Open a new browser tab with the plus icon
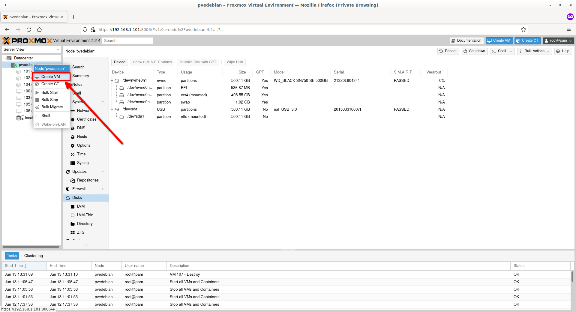 (x=73, y=17)
